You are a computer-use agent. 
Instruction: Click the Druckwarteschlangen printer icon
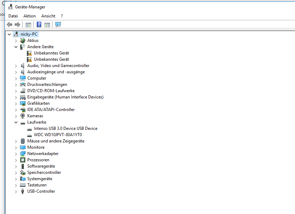coord(23,84)
